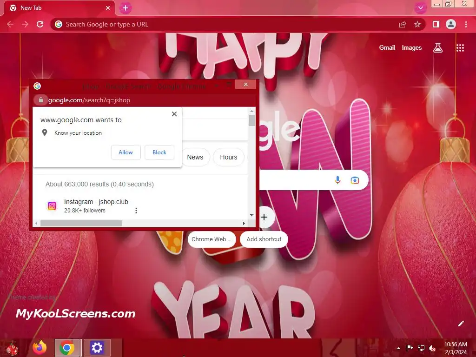Click the muted volume tray icon
The image size is (476, 357).
(432, 348)
